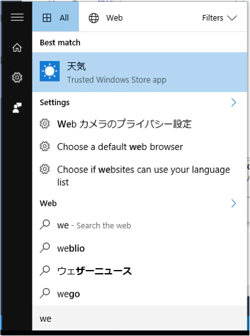
Task: Open feedback icon in sidebar
Action: pos(17,108)
